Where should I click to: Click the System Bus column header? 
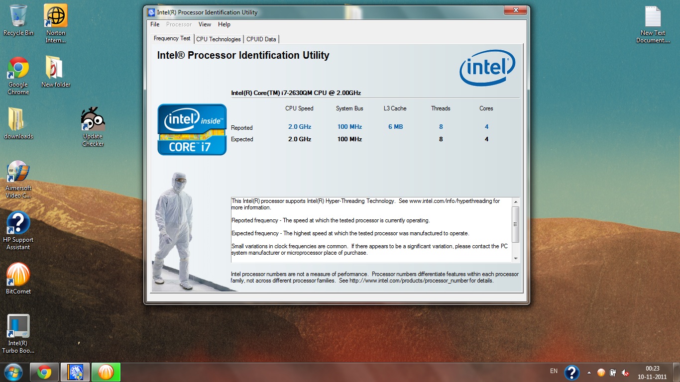349,108
